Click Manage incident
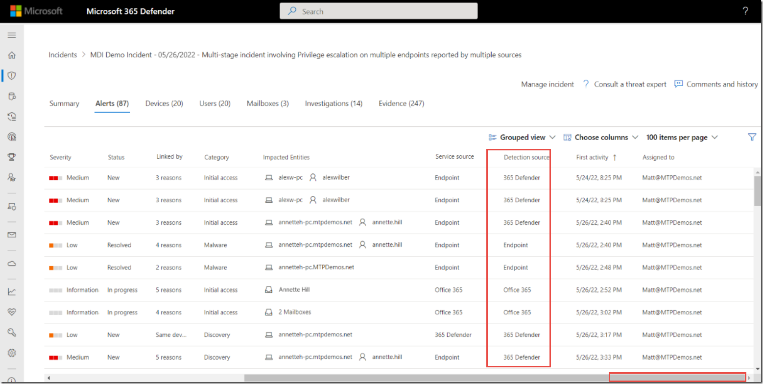Screen dimensions: 763x384 pos(548,84)
